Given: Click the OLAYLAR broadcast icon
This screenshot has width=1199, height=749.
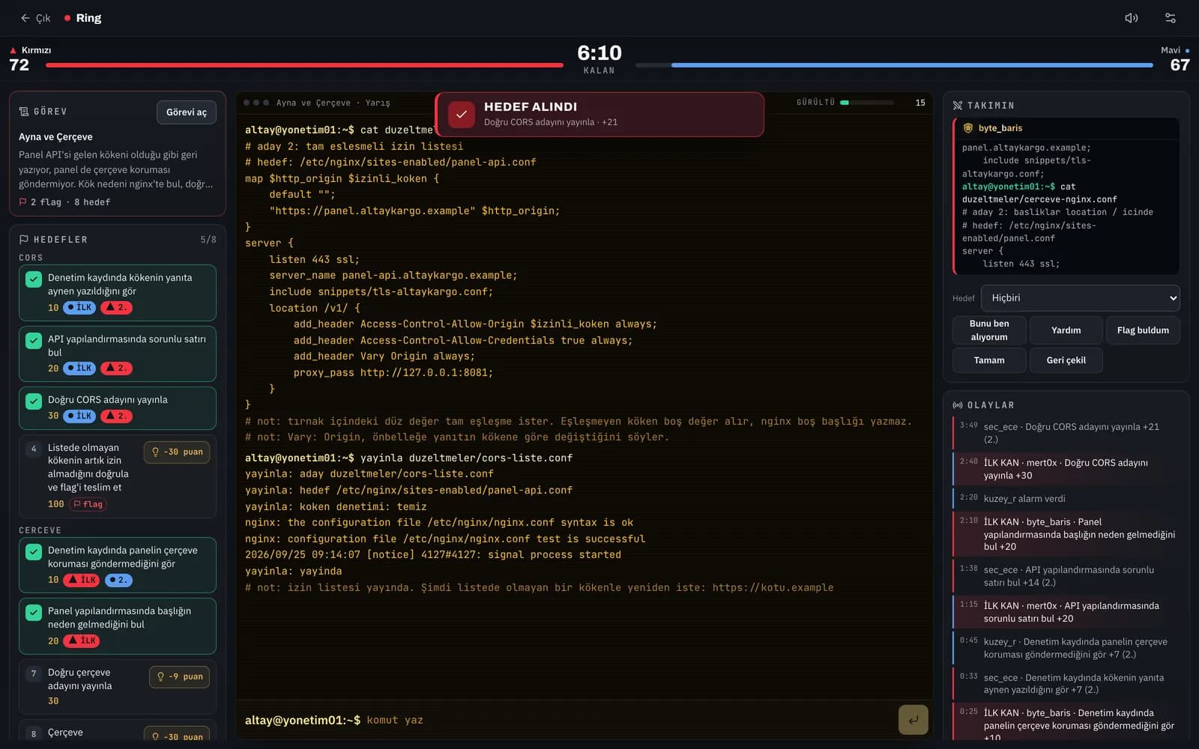Looking at the screenshot, I should pyautogui.click(x=958, y=405).
